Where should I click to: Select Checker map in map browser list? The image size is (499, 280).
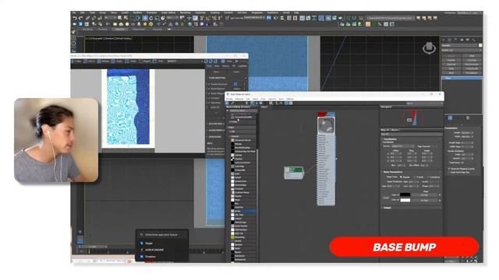click(243, 159)
